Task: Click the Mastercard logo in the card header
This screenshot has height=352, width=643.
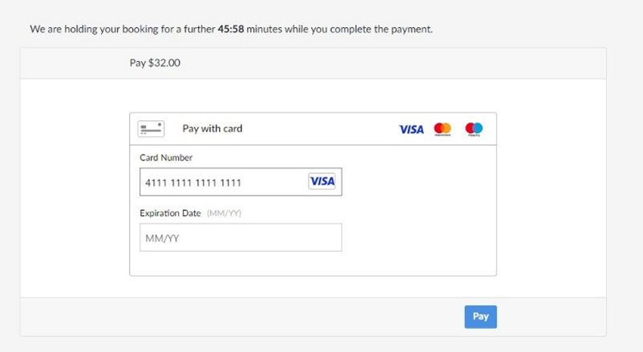Action: (x=443, y=129)
